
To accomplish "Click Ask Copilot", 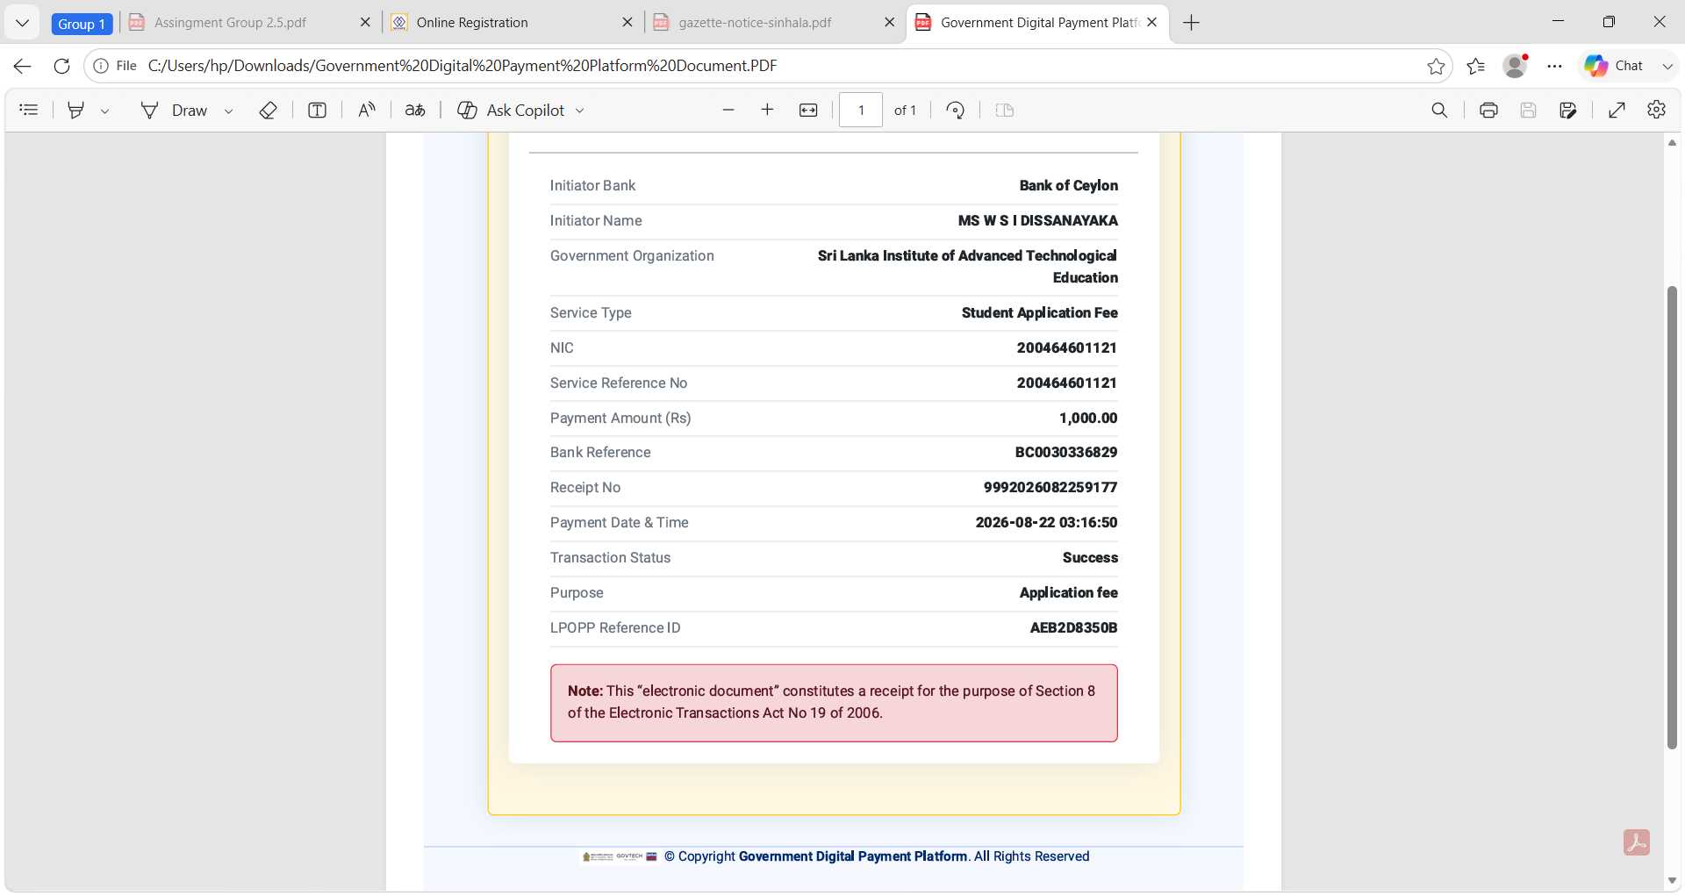I will click(511, 110).
